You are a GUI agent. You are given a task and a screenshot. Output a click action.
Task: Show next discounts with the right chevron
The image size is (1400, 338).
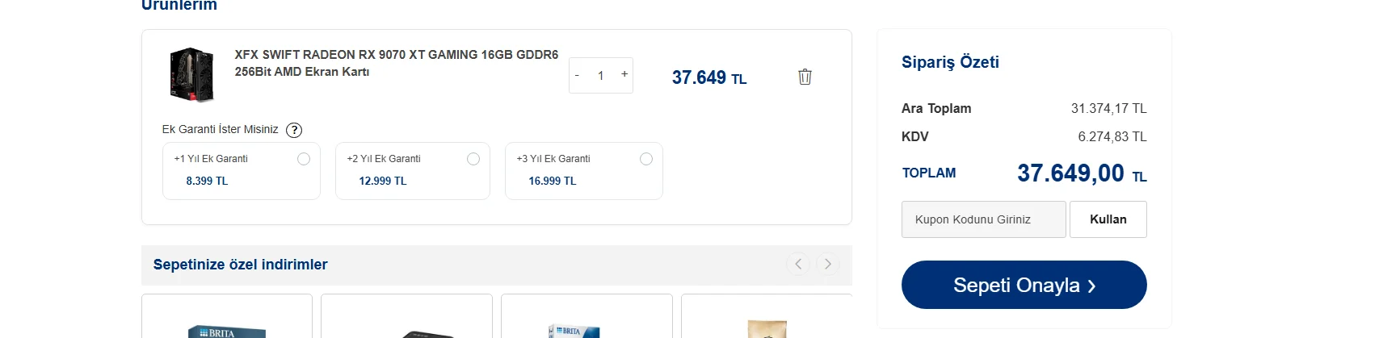pos(828,264)
